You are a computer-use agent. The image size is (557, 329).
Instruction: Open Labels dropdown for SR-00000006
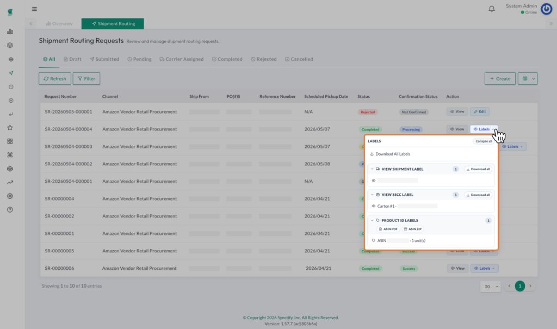(485, 269)
